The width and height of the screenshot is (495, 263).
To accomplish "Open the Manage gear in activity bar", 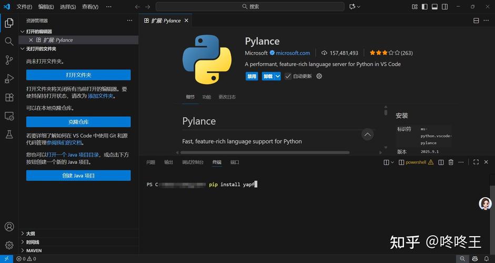I will [x=9, y=245].
